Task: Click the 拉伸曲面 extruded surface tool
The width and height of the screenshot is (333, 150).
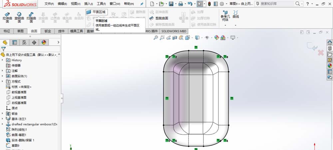Action: pyautogui.click(x=7, y=17)
